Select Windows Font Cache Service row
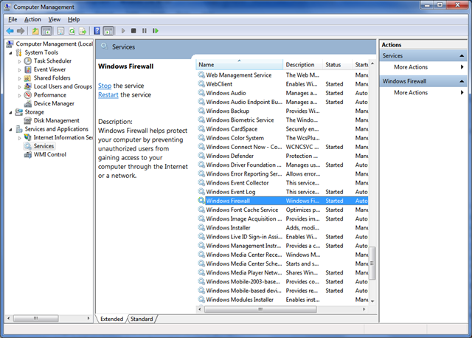The image size is (472, 338). pyautogui.click(x=282, y=210)
